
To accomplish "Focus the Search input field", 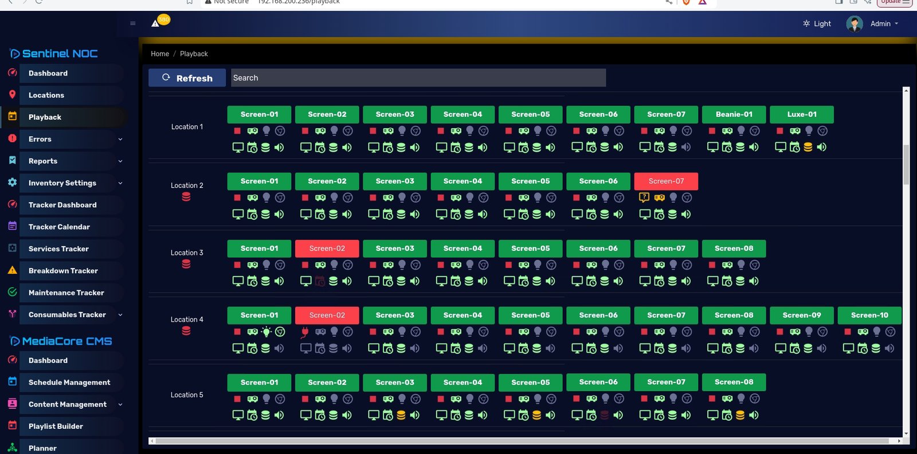I will (x=418, y=78).
